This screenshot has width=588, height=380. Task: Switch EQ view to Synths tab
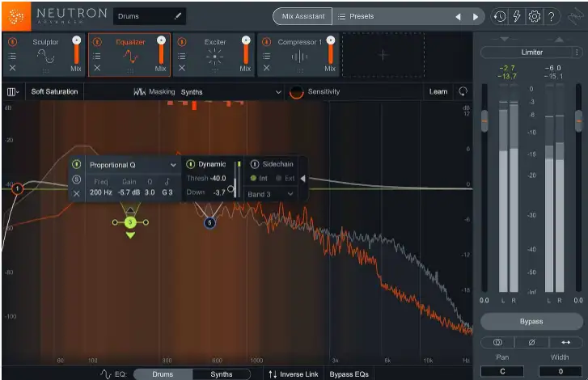pyautogui.click(x=222, y=374)
